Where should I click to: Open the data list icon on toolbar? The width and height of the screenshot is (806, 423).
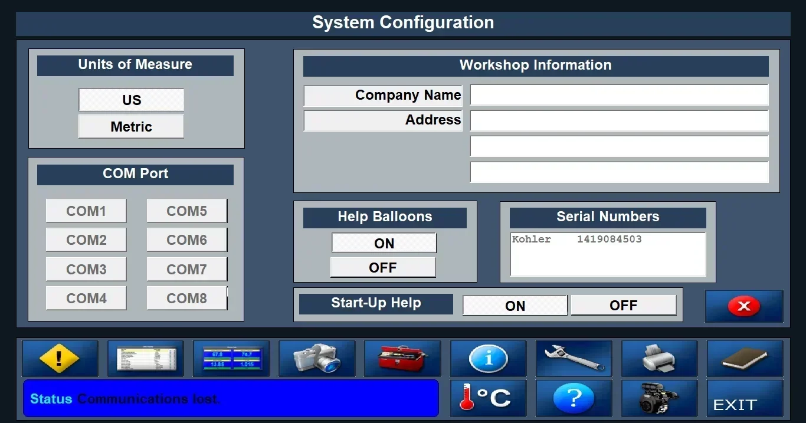click(x=146, y=358)
